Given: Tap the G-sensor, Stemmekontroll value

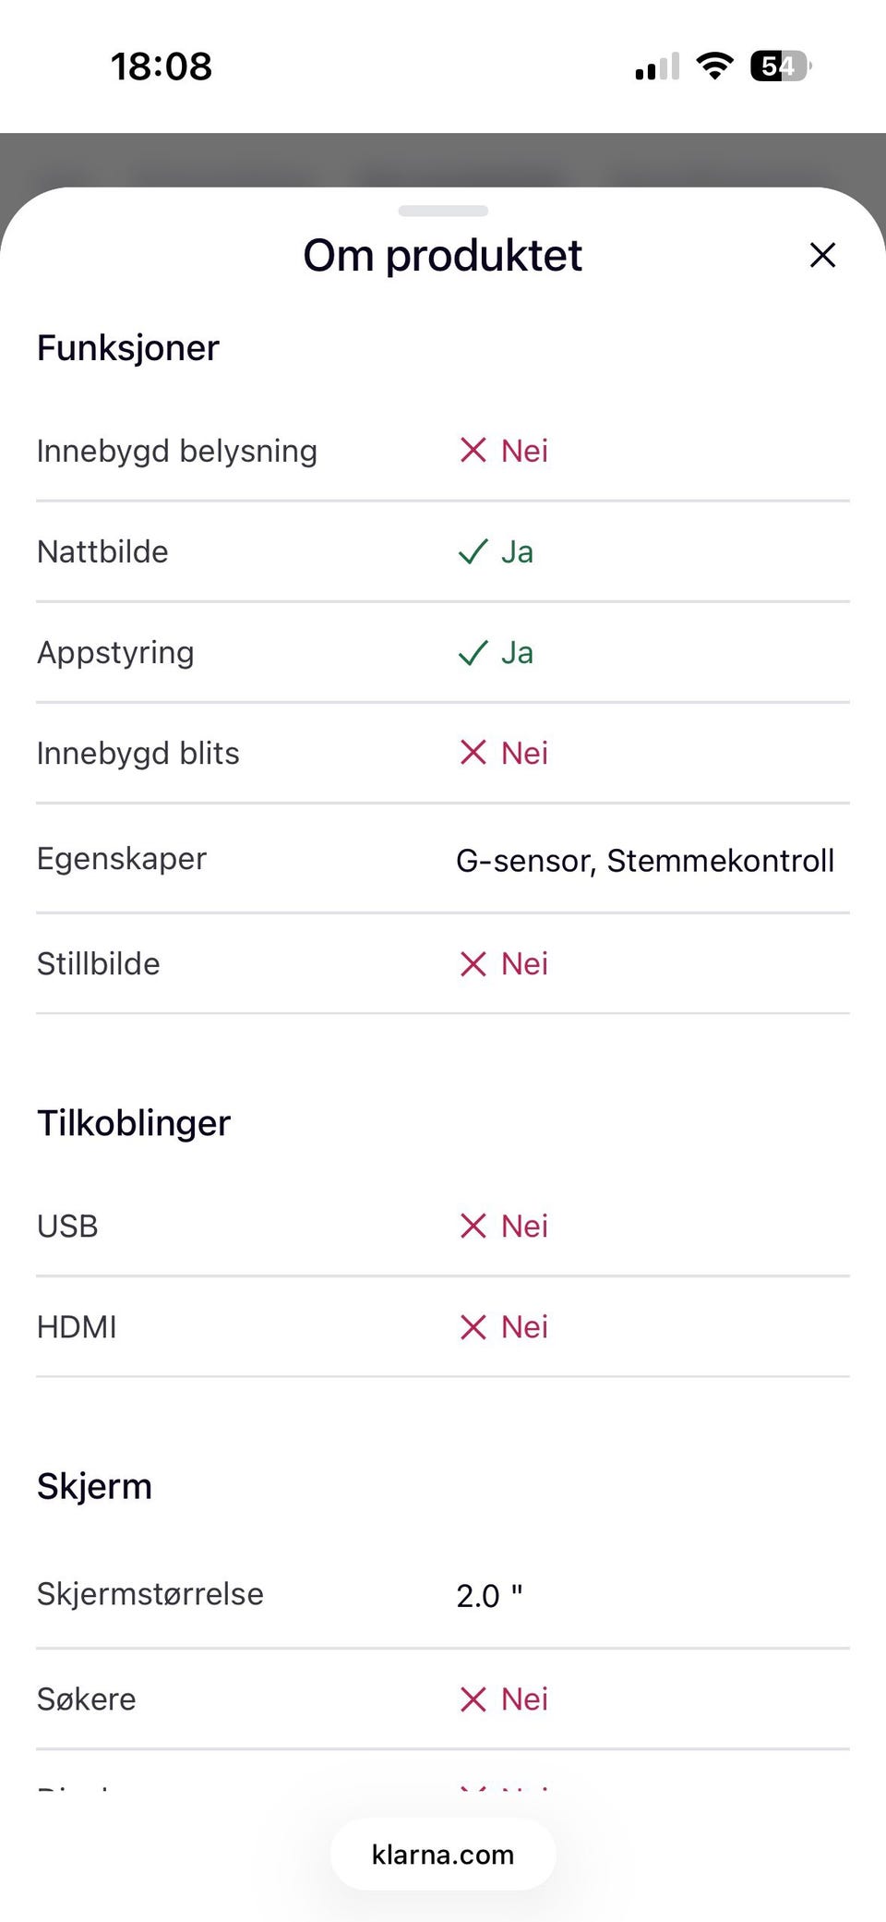Looking at the screenshot, I should [x=645, y=861].
